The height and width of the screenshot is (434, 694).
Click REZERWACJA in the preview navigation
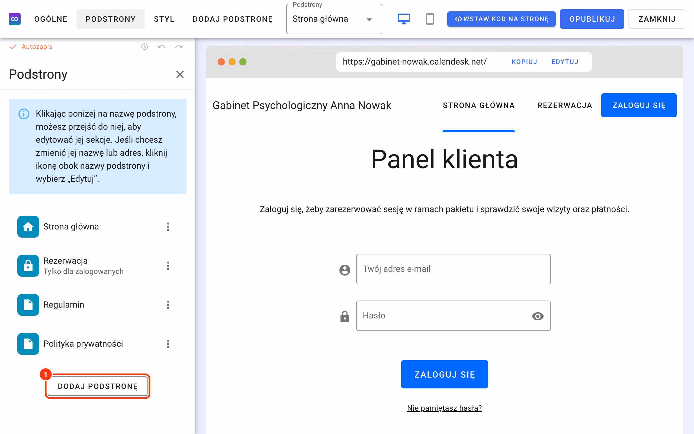click(x=565, y=105)
